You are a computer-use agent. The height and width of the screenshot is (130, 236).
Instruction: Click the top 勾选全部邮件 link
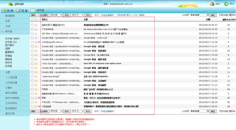(107, 15)
